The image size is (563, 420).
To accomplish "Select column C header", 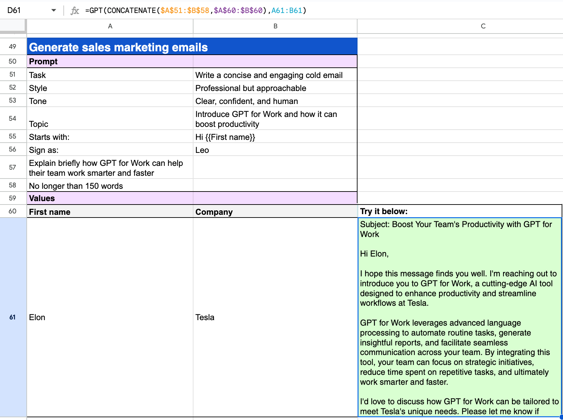I will pos(483,26).
